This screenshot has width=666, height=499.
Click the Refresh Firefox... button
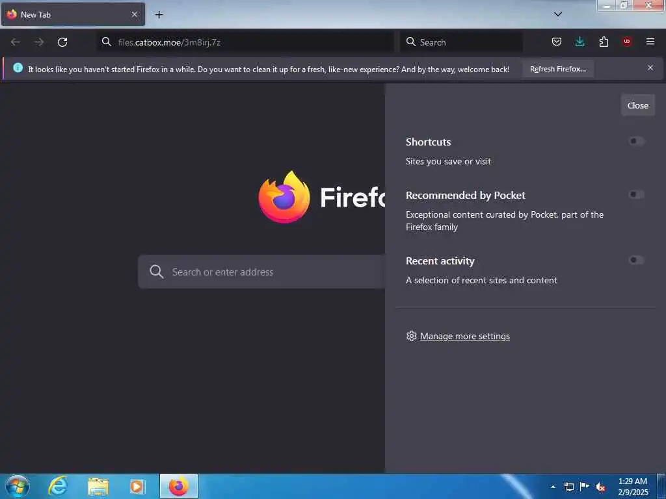(557, 69)
